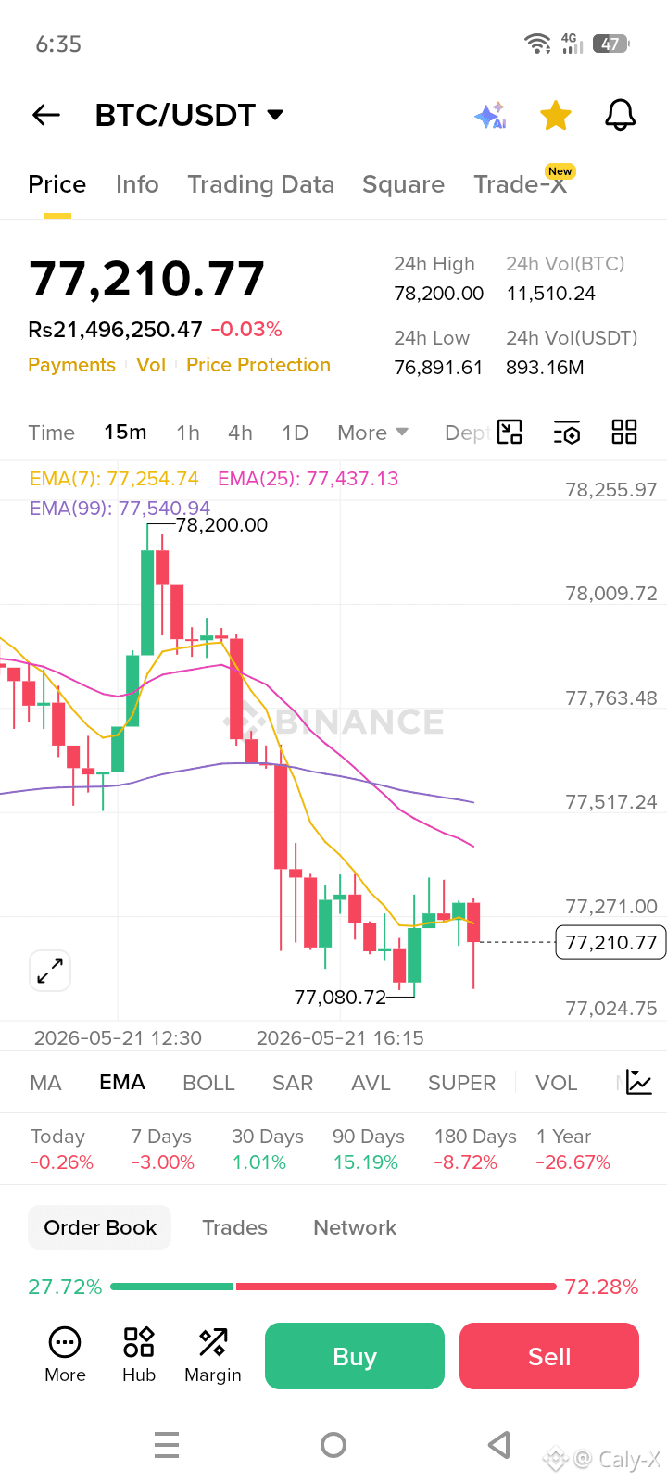Tap the green Buy button
The image size is (667, 1482).
click(x=355, y=1356)
